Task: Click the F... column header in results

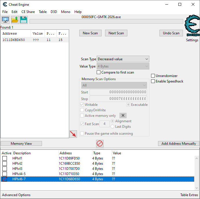Action: tap(62, 33)
